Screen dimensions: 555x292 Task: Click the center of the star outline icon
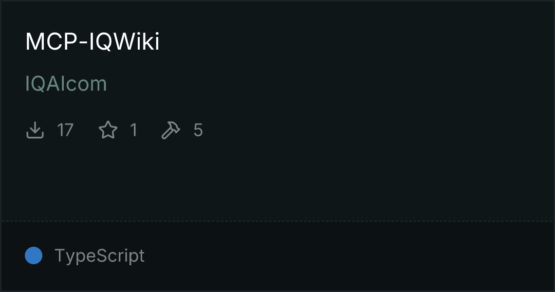108,130
